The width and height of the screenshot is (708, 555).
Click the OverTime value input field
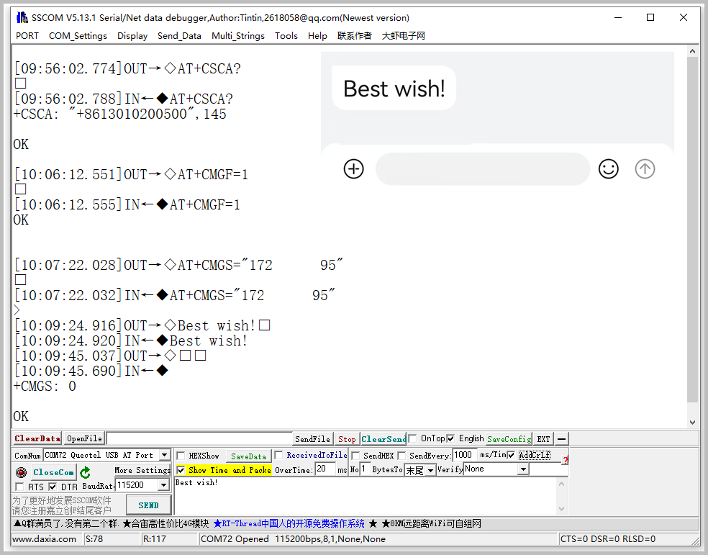pos(324,469)
